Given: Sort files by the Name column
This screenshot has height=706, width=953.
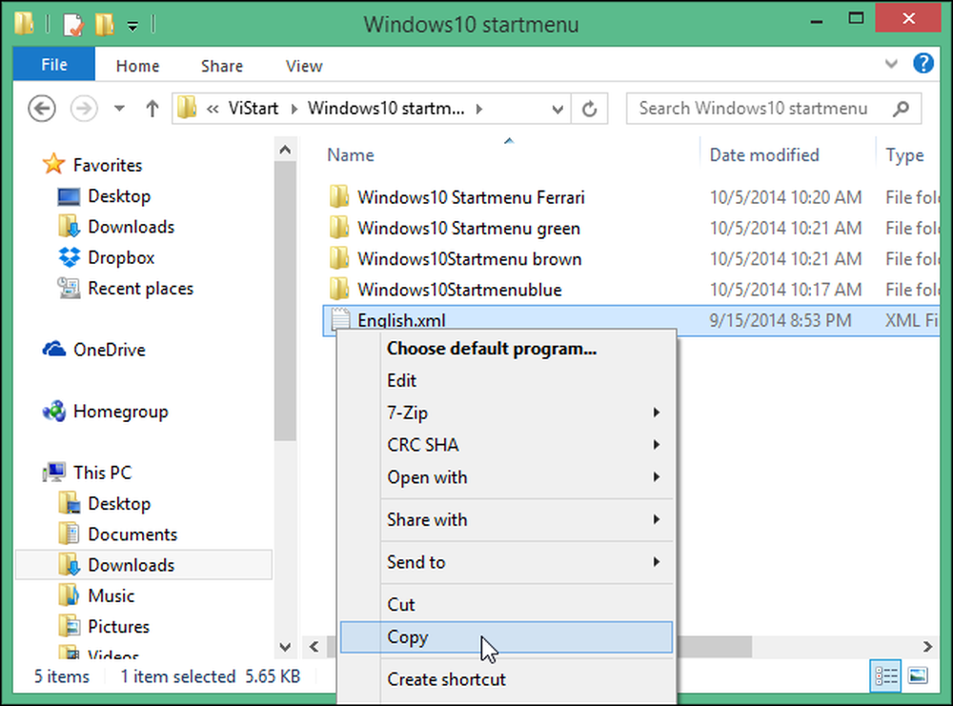Looking at the screenshot, I should tap(351, 155).
